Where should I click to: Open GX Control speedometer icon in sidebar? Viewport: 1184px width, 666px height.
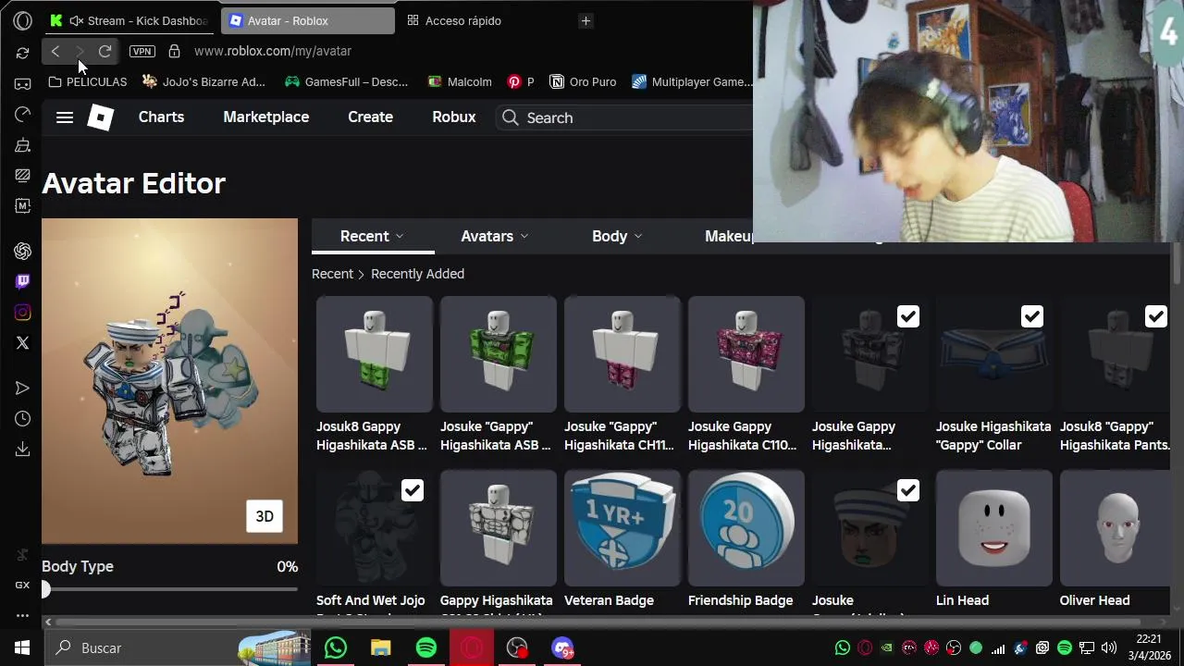point(23,114)
